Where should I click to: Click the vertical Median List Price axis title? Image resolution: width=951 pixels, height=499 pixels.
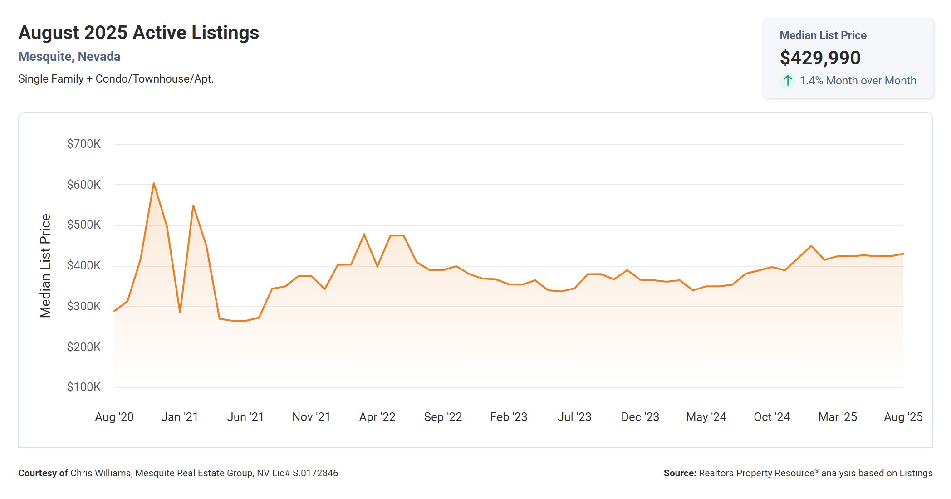[x=45, y=266]
